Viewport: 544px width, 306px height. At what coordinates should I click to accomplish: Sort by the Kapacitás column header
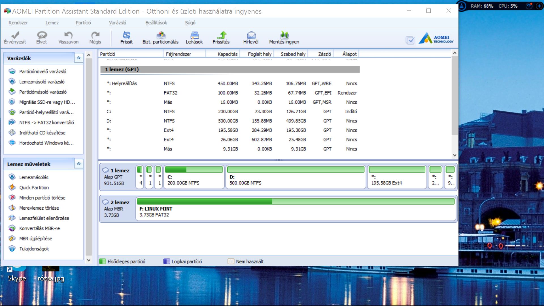click(223, 54)
